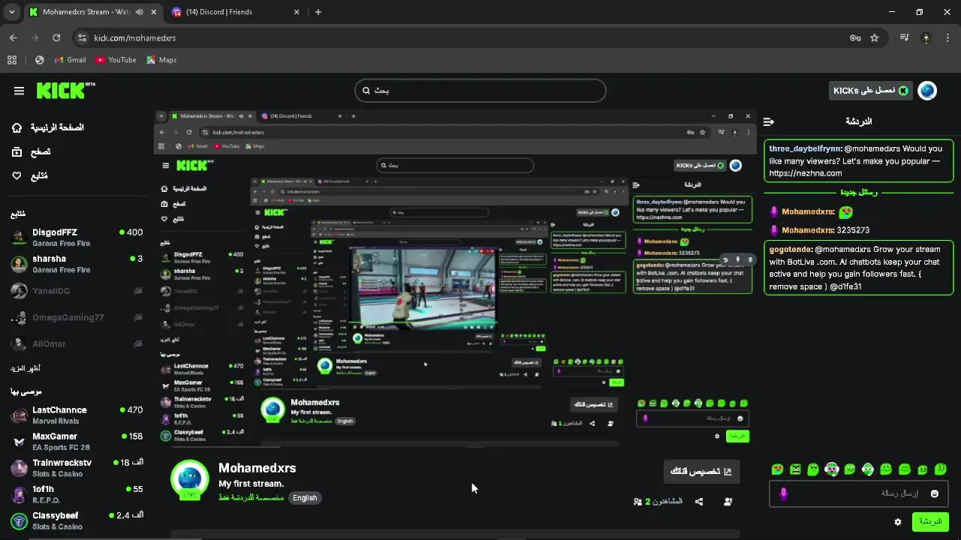
Task: Open the YouTube bookmark
Action: click(x=116, y=60)
